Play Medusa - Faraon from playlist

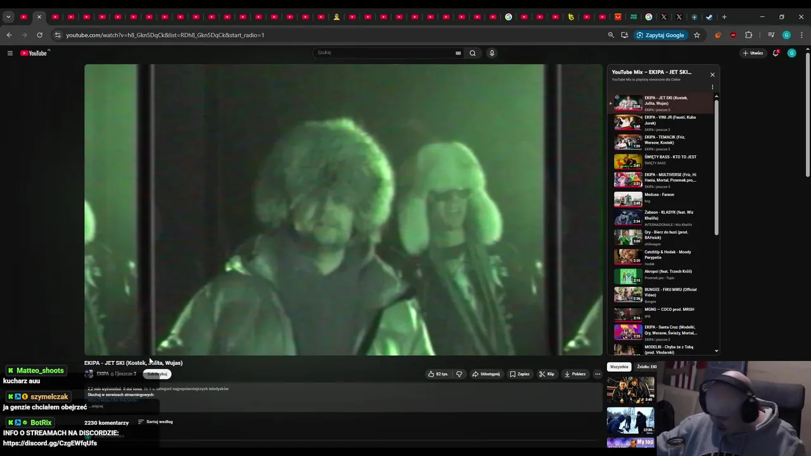(x=661, y=199)
